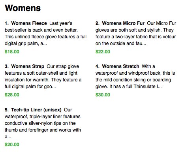Open the Womens Micro Fur product title
The width and height of the screenshot is (184, 162).
pos(123,23)
